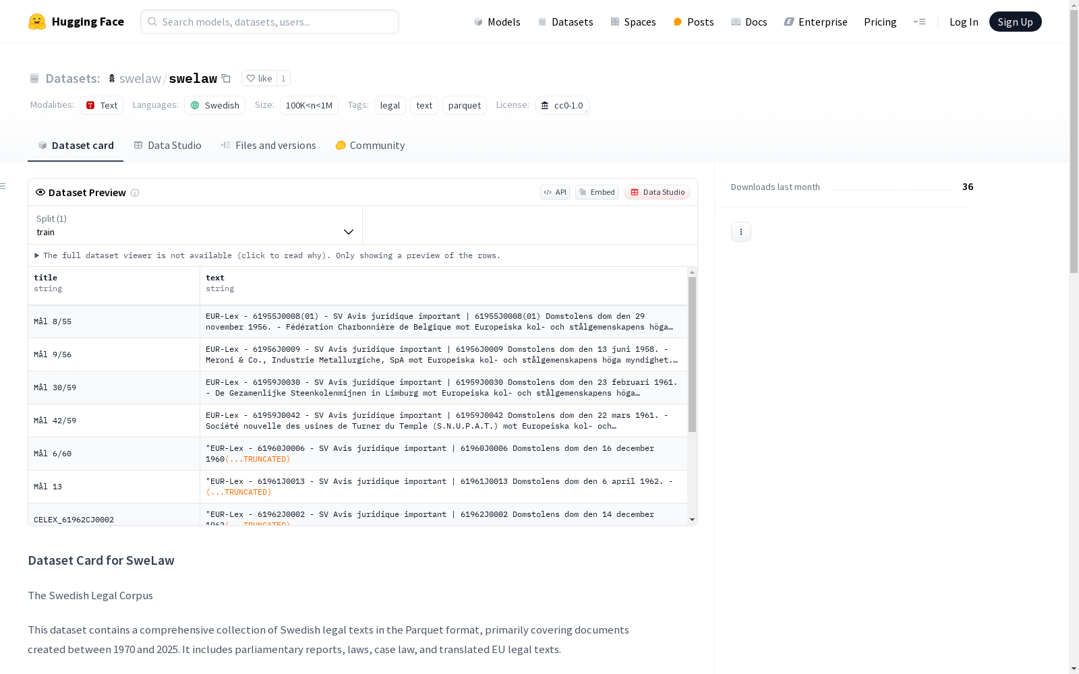Click the text cell mentioning Meroni & Co.
Image resolution: width=1079 pixels, height=674 pixels.
click(444, 355)
